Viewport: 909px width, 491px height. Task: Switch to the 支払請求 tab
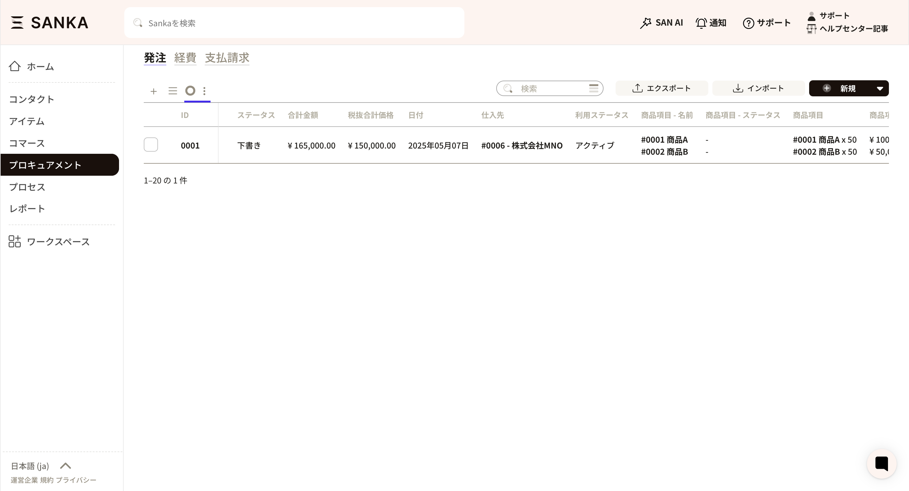227,58
